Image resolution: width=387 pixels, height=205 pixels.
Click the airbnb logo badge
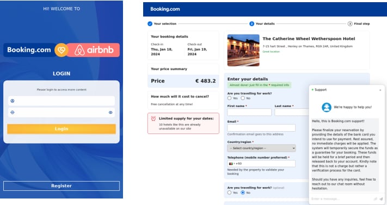94,50
